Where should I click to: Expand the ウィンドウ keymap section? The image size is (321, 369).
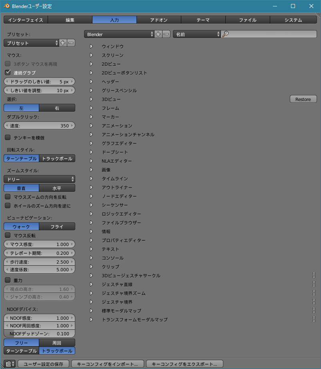91,46
